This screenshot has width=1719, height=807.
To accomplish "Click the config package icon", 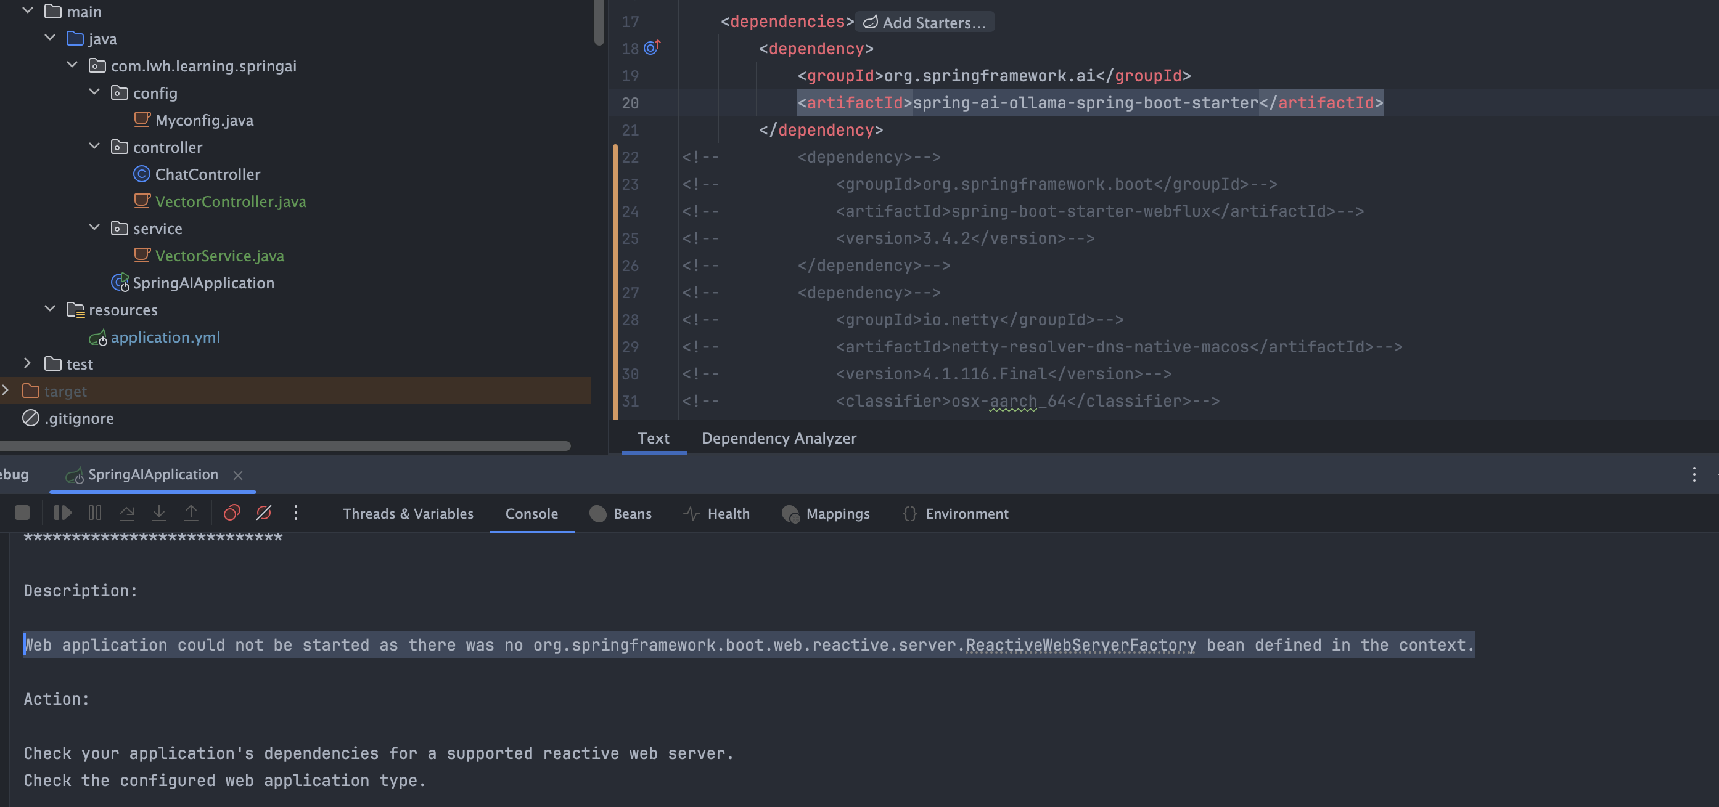I will 120,92.
